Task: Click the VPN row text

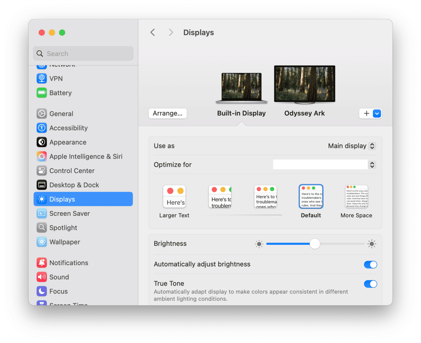Action: tap(56, 79)
